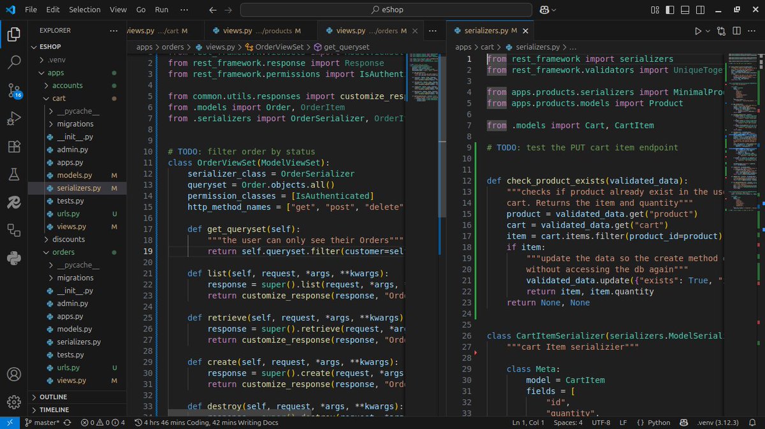Open the Extensions view
The height and width of the screenshot is (429, 765).
[14, 146]
